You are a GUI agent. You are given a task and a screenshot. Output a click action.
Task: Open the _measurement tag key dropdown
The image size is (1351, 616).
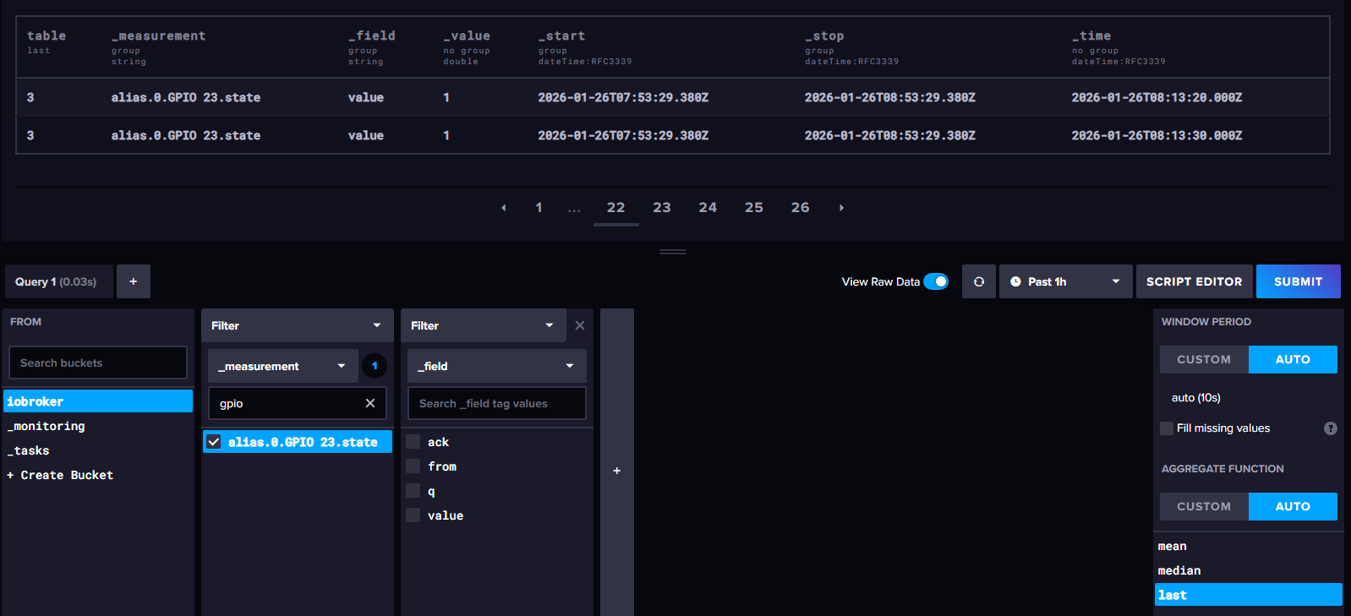click(282, 366)
